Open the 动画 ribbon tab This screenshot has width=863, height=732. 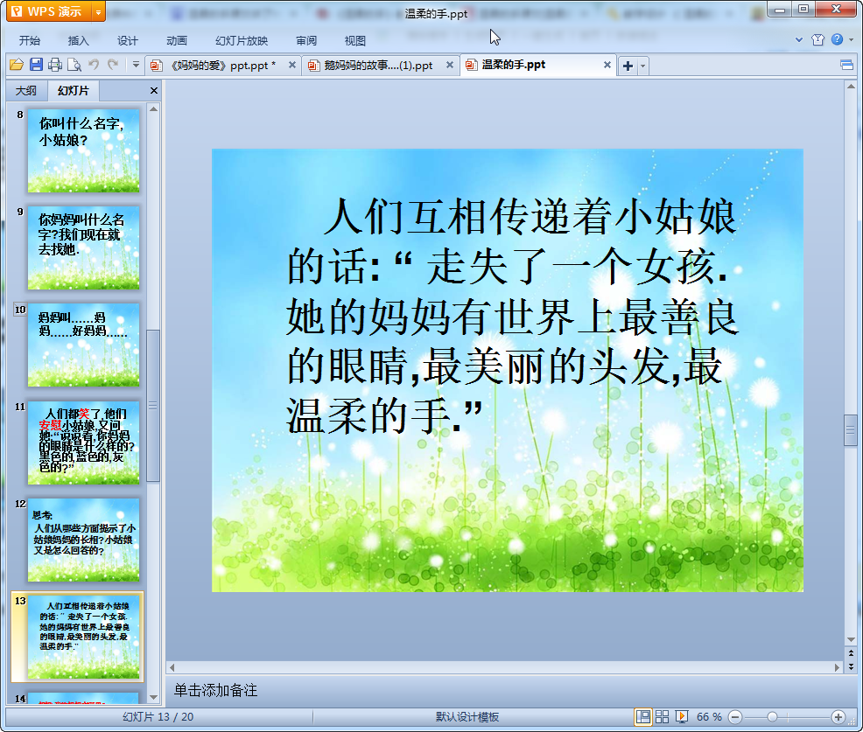177,41
